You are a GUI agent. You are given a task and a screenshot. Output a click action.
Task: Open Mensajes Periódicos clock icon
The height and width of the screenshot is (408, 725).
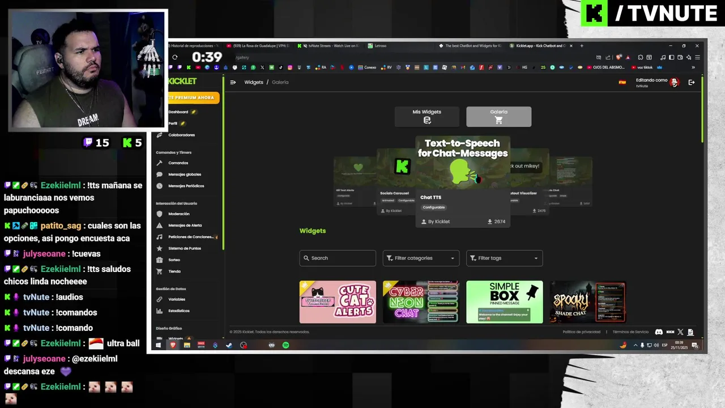[x=160, y=186]
